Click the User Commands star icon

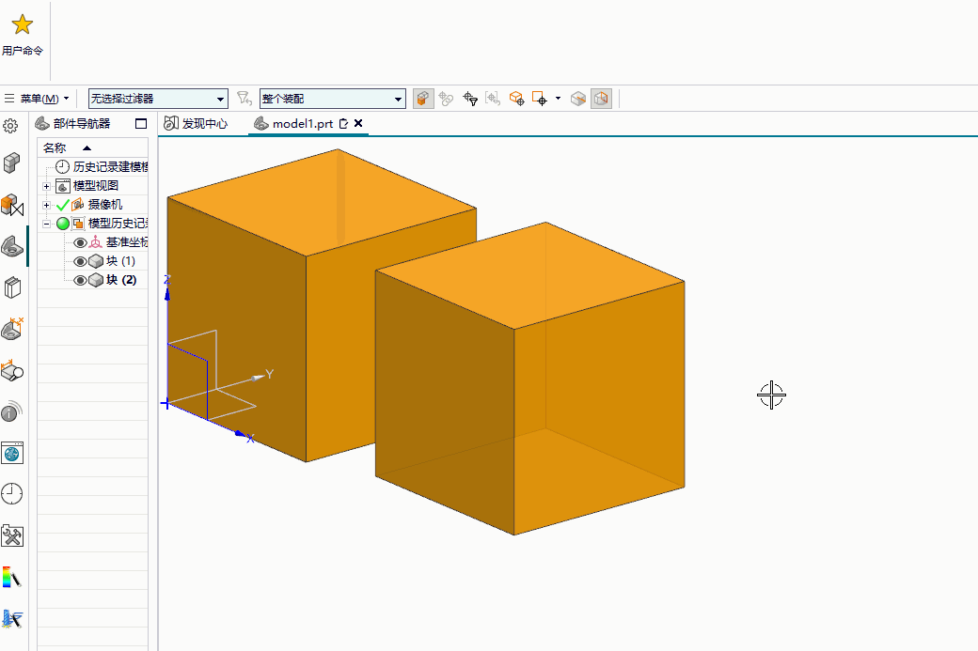click(x=22, y=25)
